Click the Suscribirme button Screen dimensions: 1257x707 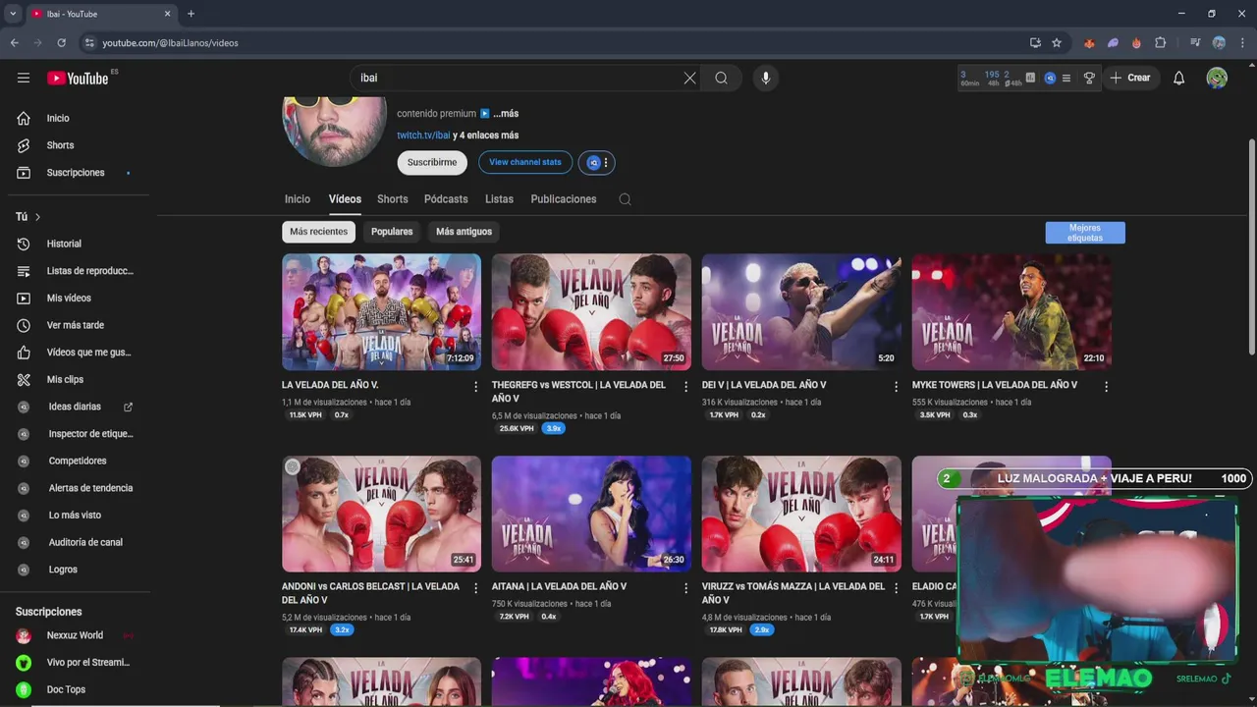point(432,163)
